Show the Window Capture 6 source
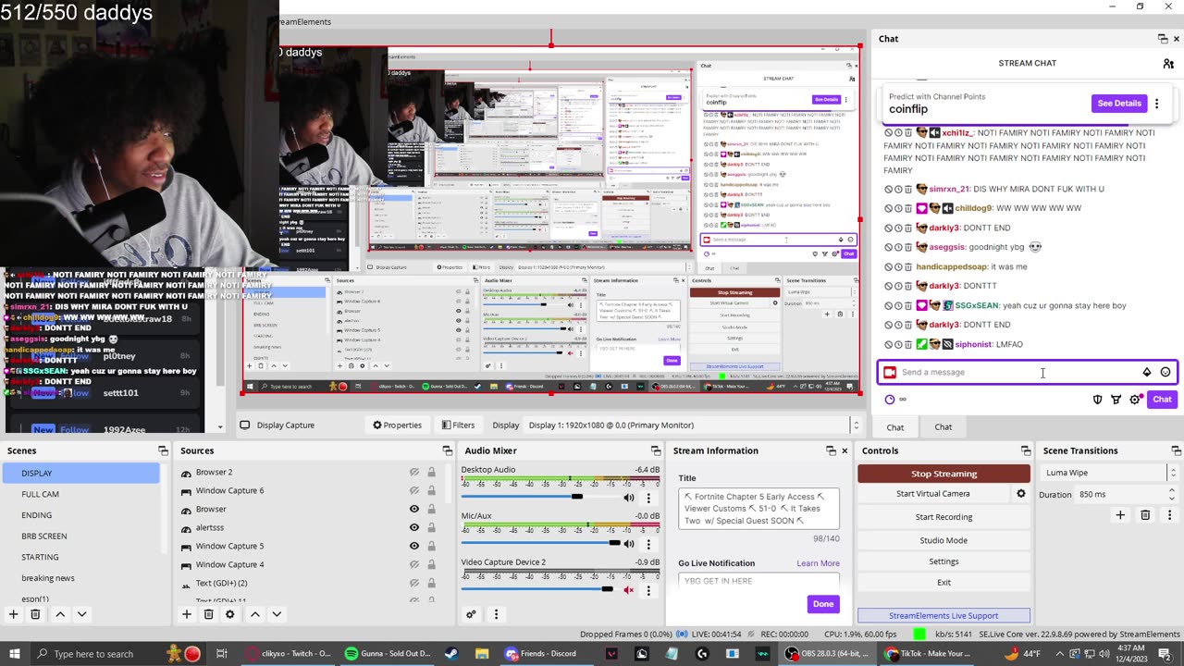Image resolution: width=1184 pixels, height=666 pixels. point(414,491)
